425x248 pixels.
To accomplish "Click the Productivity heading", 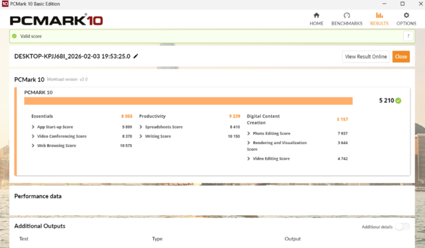I will [152, 116].
